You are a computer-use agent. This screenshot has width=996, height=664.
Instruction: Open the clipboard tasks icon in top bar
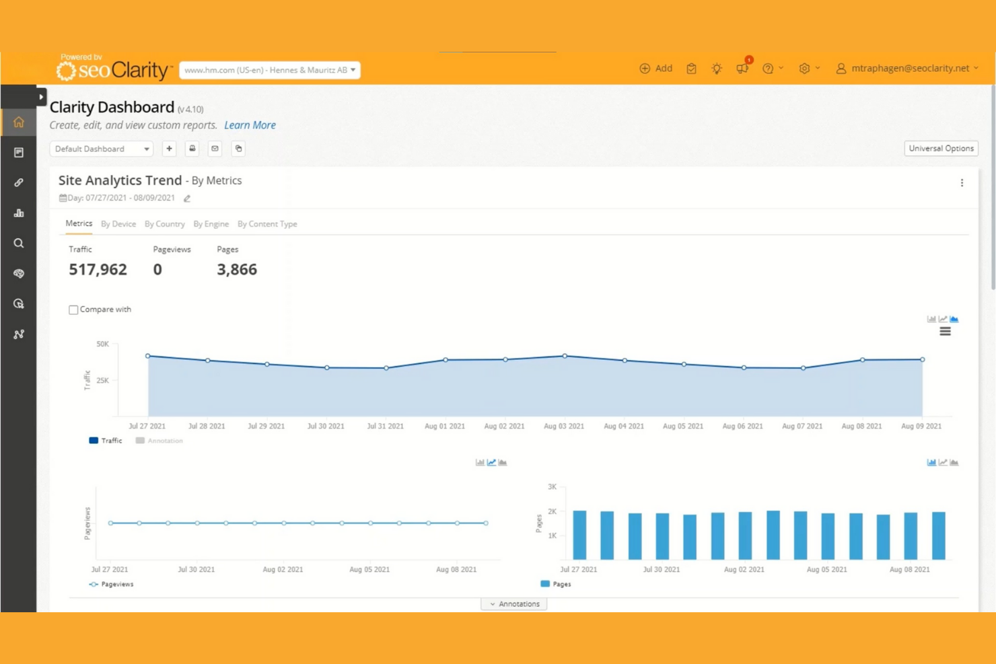tap(691, 68)
